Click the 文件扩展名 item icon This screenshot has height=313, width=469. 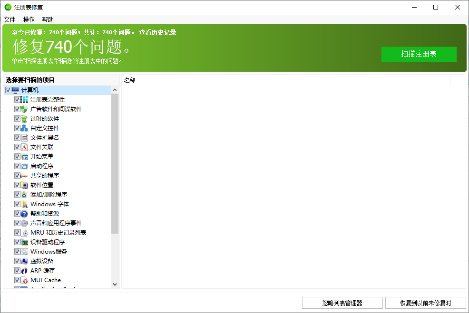click(24, 137)
